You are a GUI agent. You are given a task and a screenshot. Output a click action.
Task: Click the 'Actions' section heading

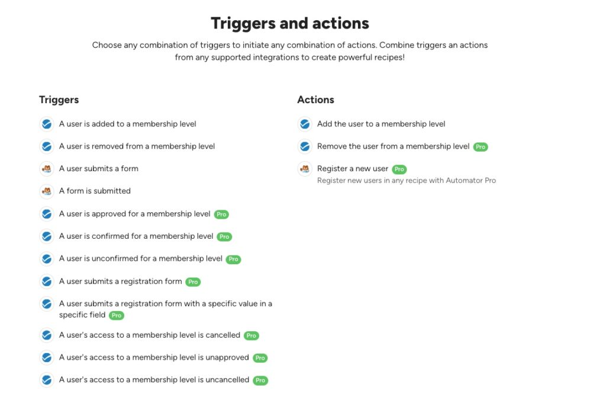pos(315,100)
